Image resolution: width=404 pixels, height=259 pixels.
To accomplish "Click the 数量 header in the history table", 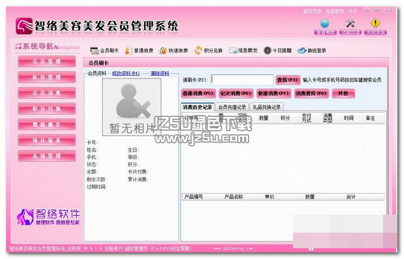I will (x=264, y=118).
